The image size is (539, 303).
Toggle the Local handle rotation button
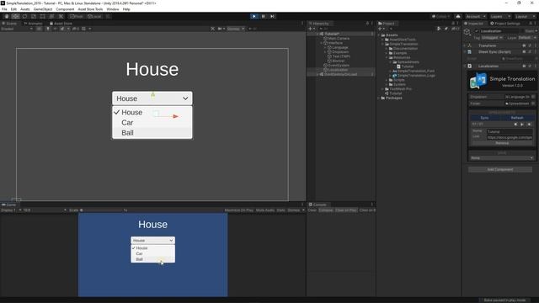click(94, 16)
